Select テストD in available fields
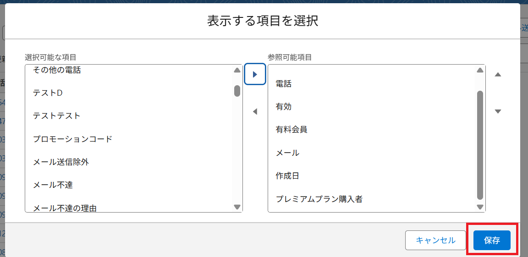Image resolution: width=528 pixels, height=257 pixels. point(48,93)
